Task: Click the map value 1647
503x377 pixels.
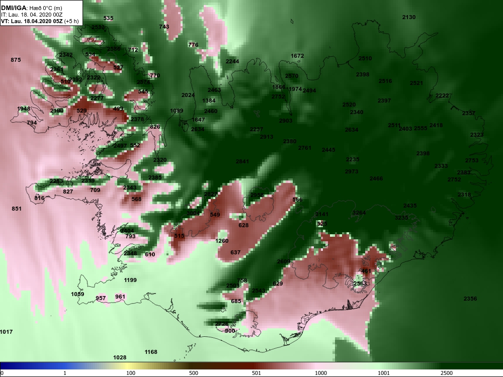Action: point(198,120)
